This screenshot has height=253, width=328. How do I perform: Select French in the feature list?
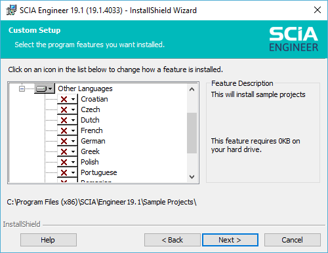[x=92, y=130]
